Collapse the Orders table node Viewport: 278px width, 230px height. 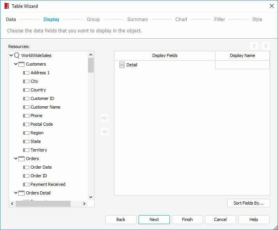(x=16, y=159)
